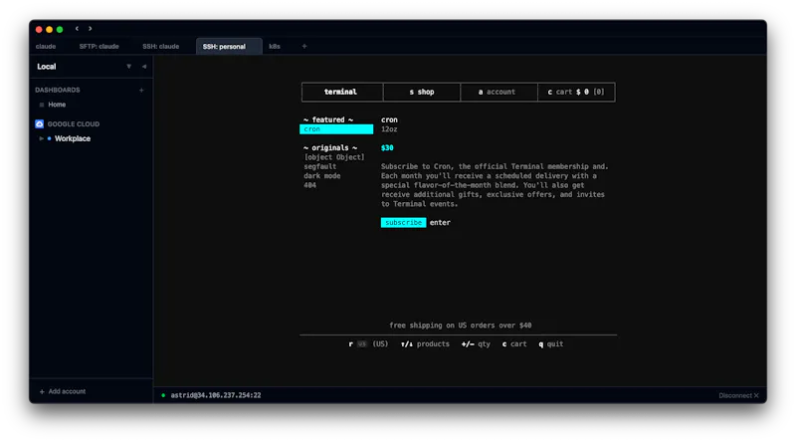This screenshot has width=796, height=442.
Task: Click the originals section heading
Action: [x=330, y=148]
